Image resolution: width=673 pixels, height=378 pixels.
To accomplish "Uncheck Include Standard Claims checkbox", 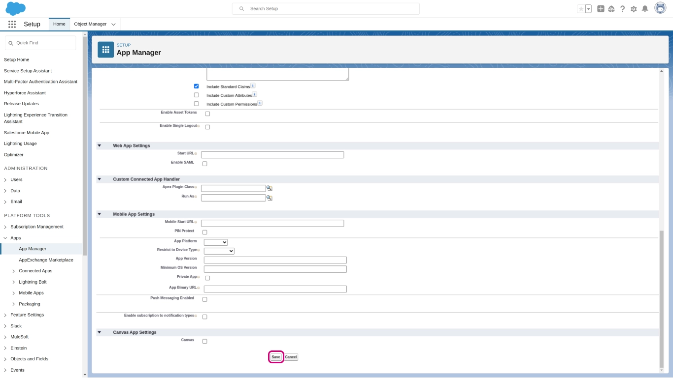I will tap(196, 86).
